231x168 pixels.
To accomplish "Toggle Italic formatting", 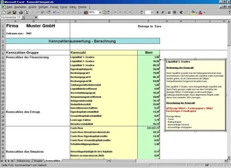I will point(163,12).
